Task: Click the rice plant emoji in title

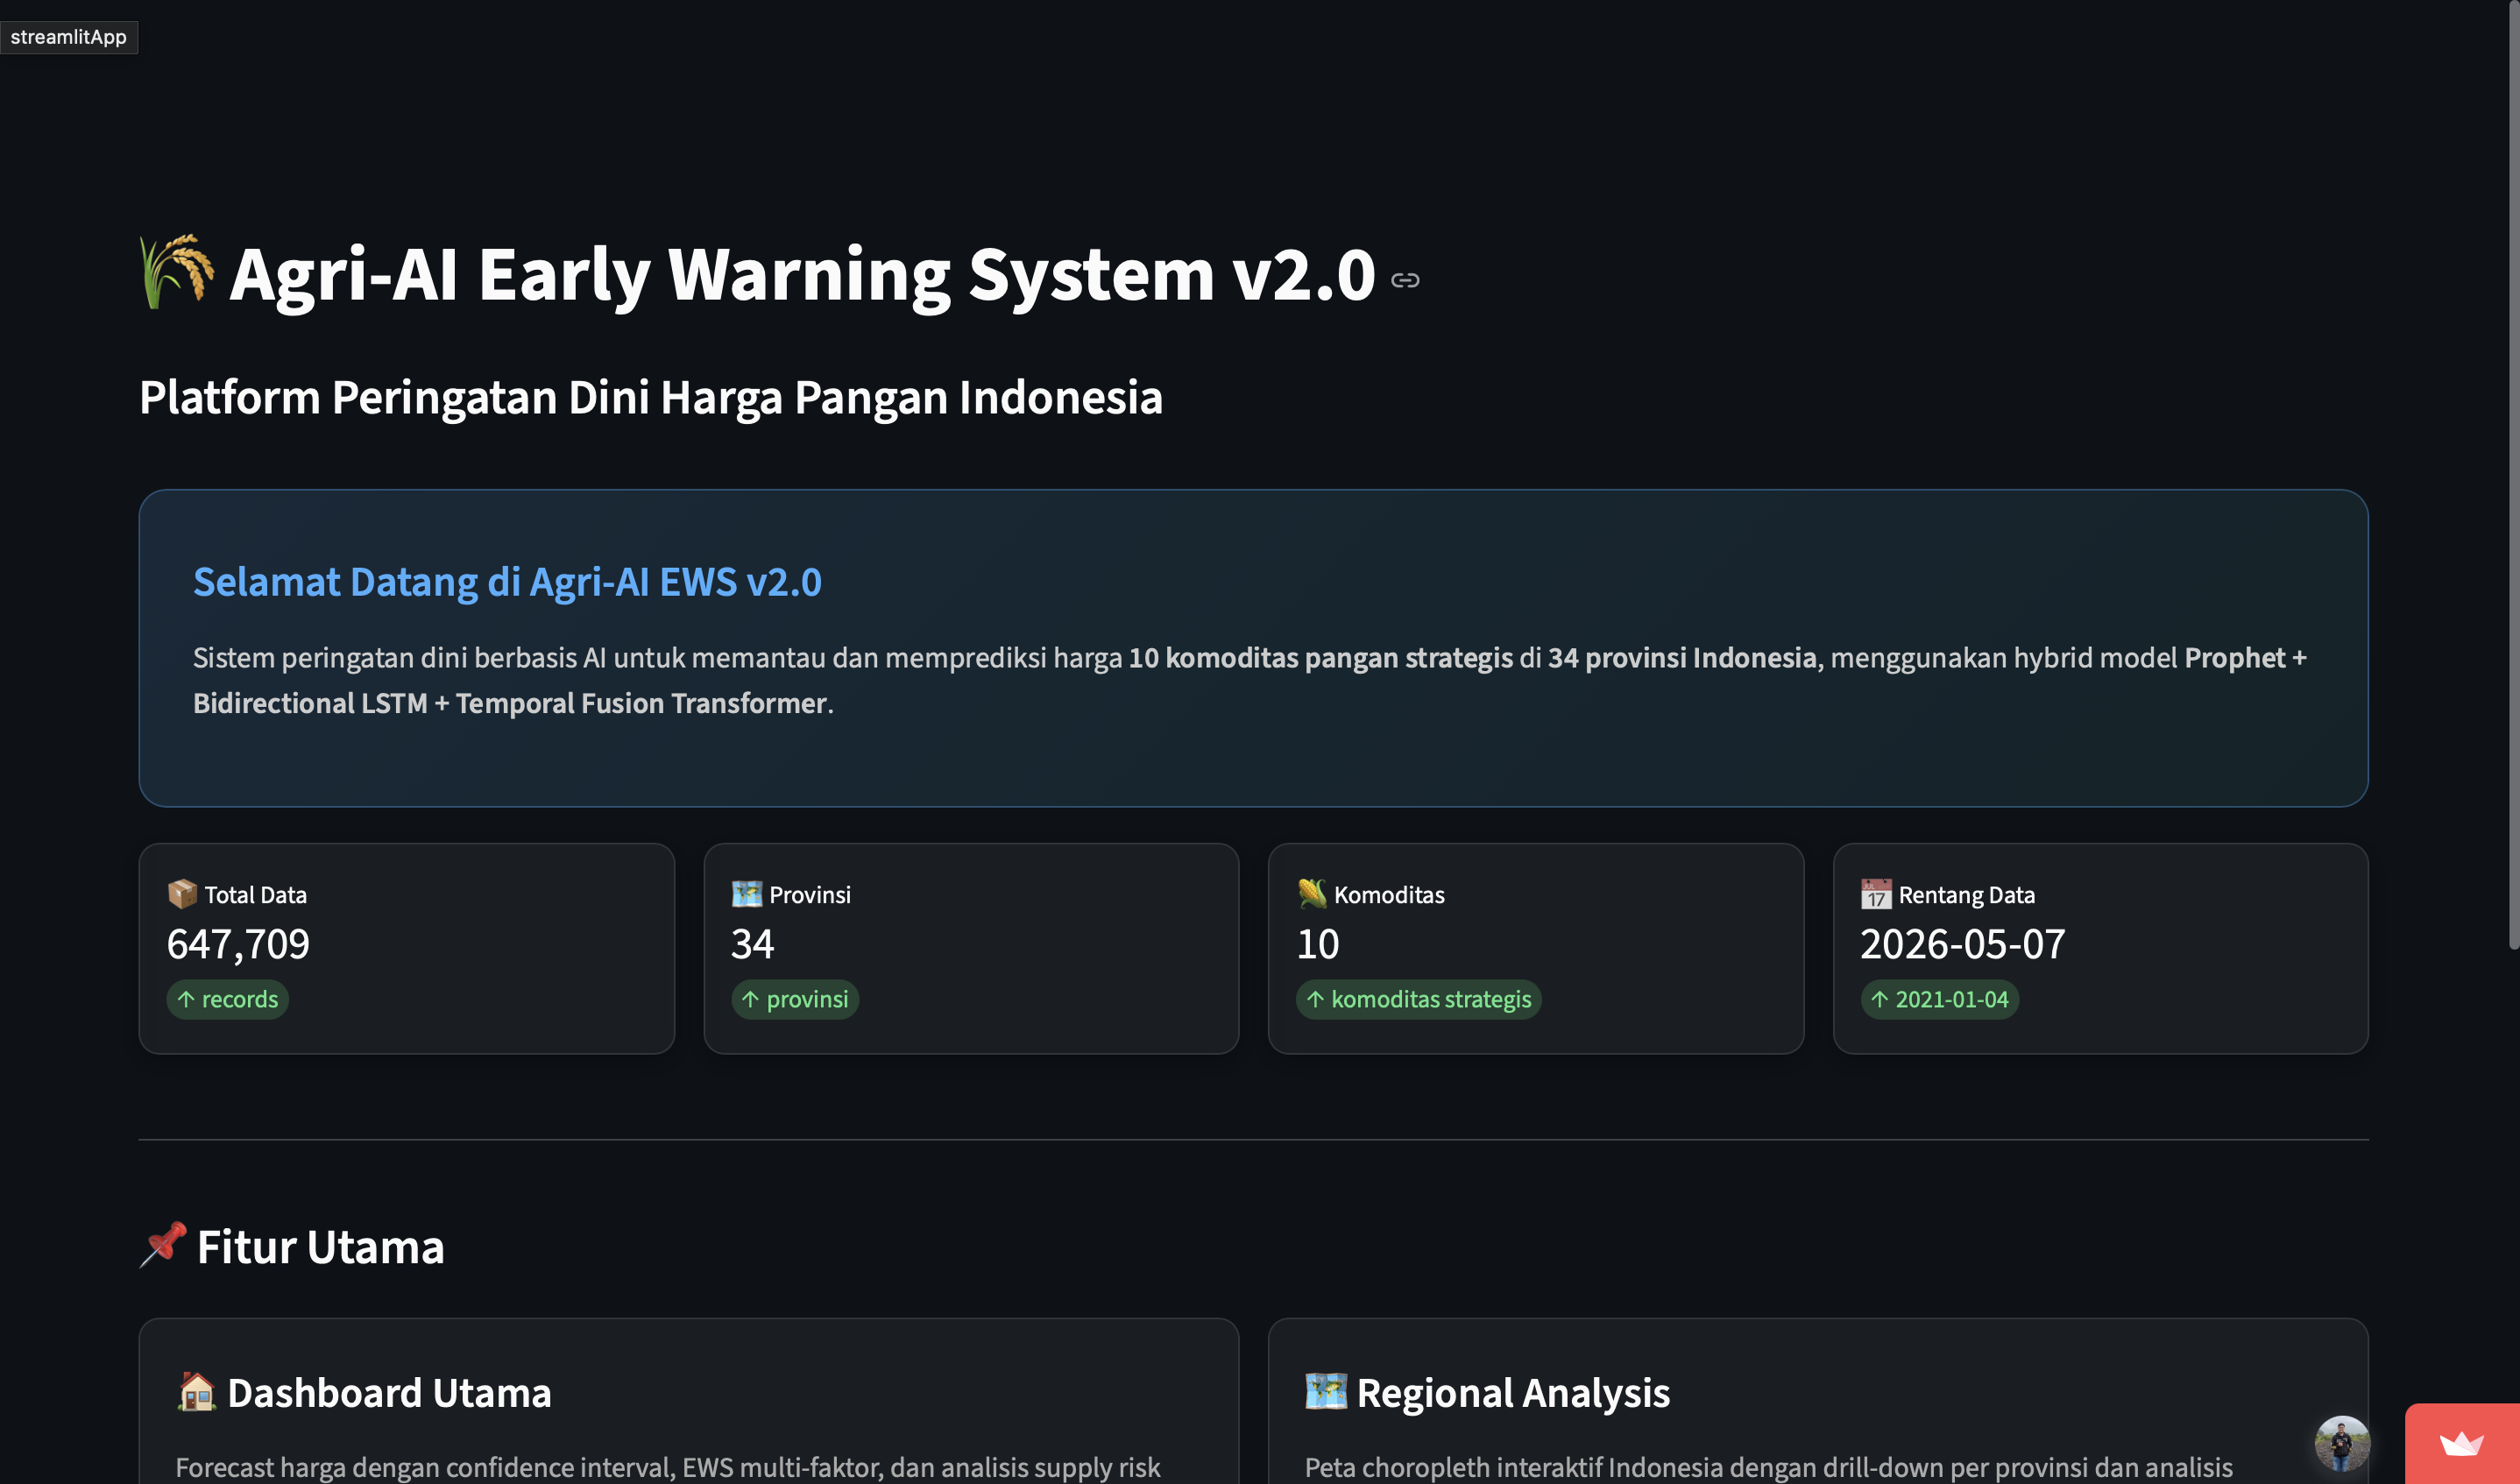Action: 176,272
